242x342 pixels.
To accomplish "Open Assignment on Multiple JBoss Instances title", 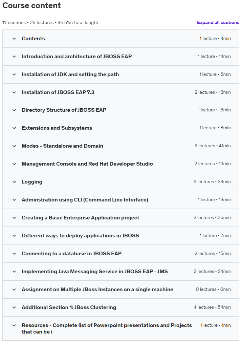I will click(x=97, y=290).
